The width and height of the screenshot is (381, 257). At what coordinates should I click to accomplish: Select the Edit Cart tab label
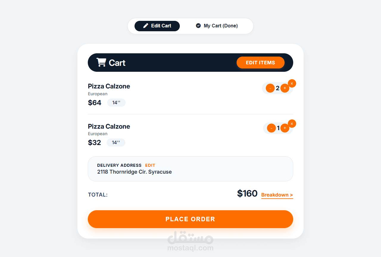[x=161, y=26]
